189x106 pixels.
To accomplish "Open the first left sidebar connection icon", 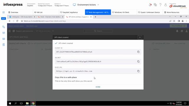I will tap(4, 27).
